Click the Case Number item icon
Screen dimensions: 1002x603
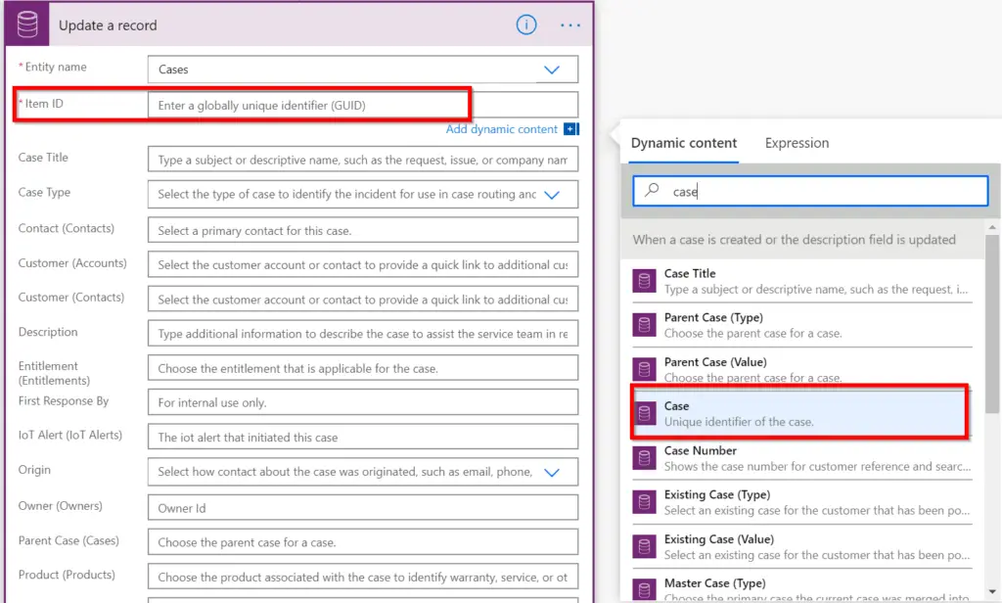(x=644, y=458)
